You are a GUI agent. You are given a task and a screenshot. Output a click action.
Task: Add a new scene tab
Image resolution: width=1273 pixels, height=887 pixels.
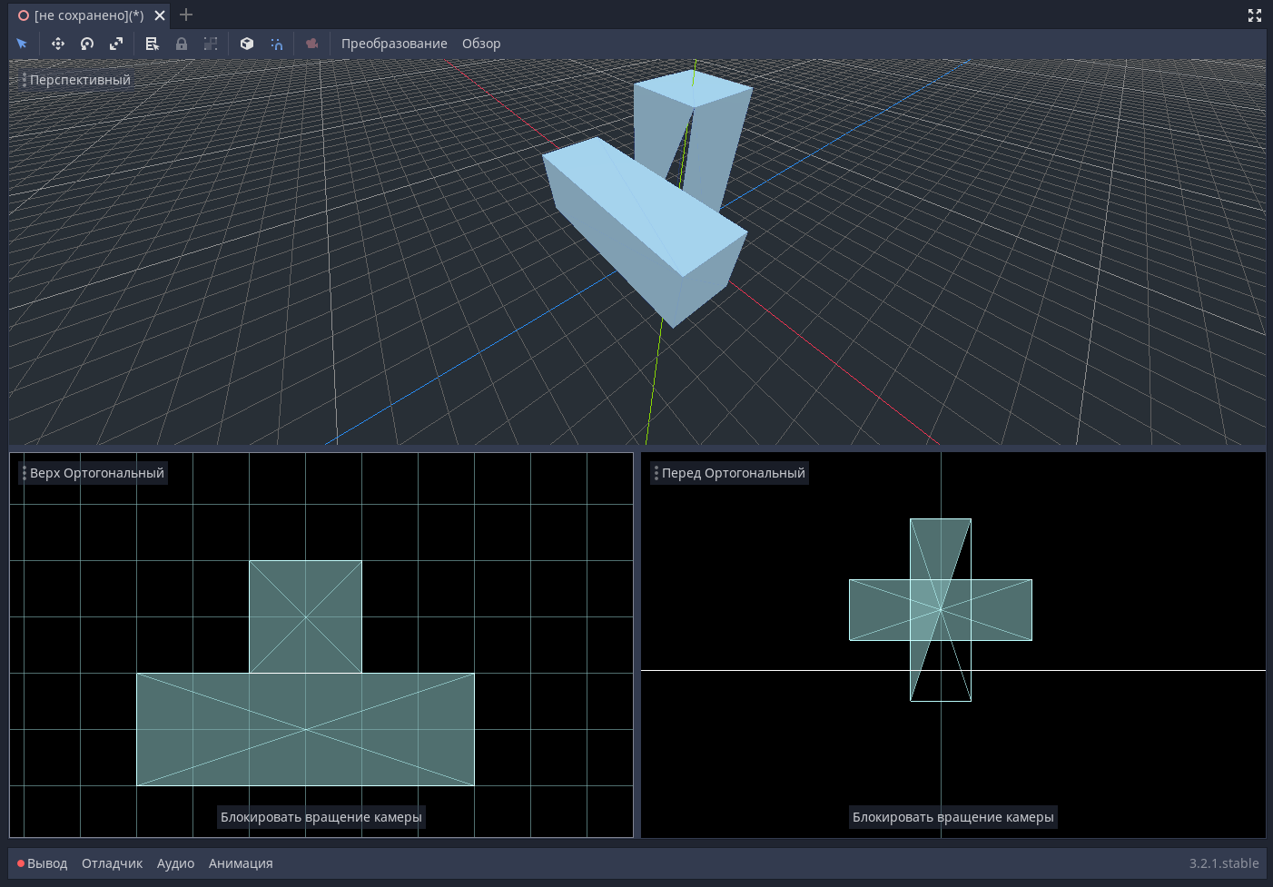coord(186,15)
